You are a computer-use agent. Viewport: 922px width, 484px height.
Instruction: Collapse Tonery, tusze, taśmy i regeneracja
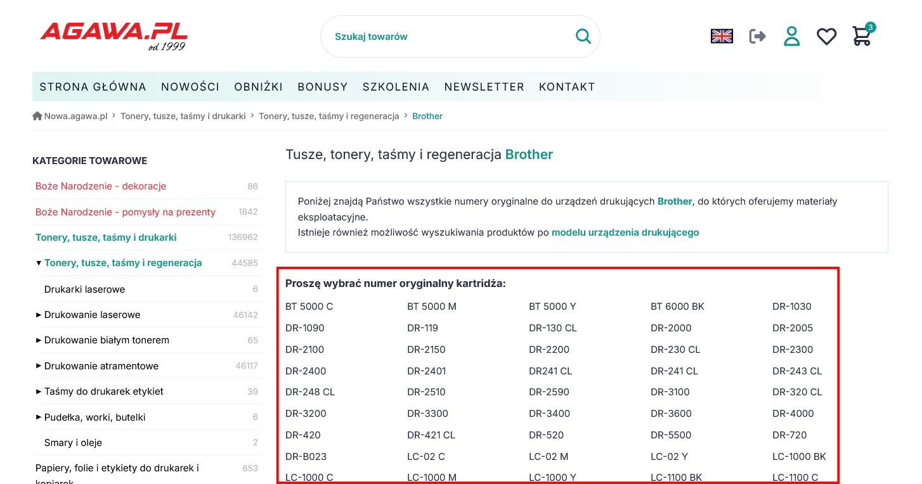(39, 263)
